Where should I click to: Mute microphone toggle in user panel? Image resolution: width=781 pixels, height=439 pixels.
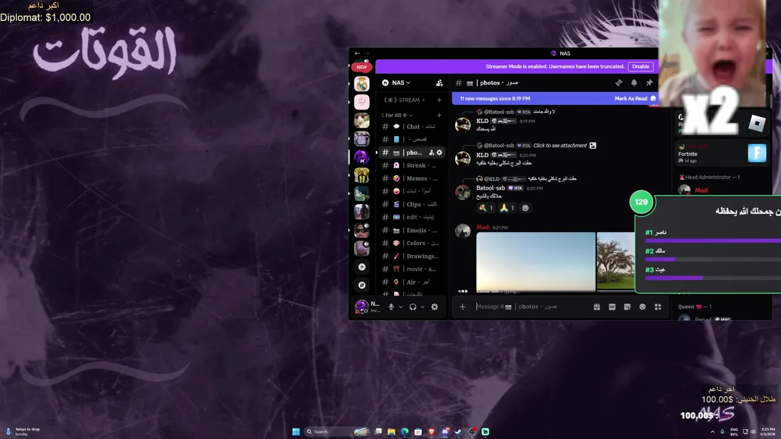[x=392, y=307]
